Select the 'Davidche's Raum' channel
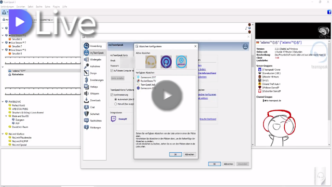The height and width of the screenshot is (187, 332). (x=20, y=127)
